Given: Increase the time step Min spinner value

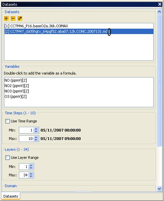Looking at the screenshot, I should [36, 129].
